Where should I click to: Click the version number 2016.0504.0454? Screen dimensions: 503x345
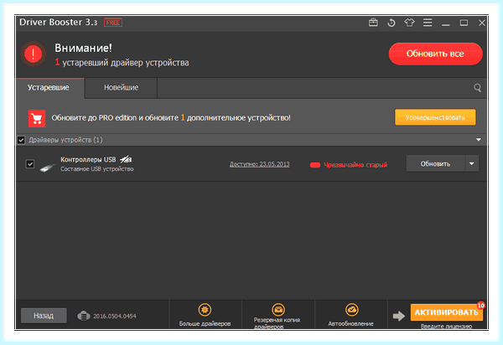tap(115, 317)
